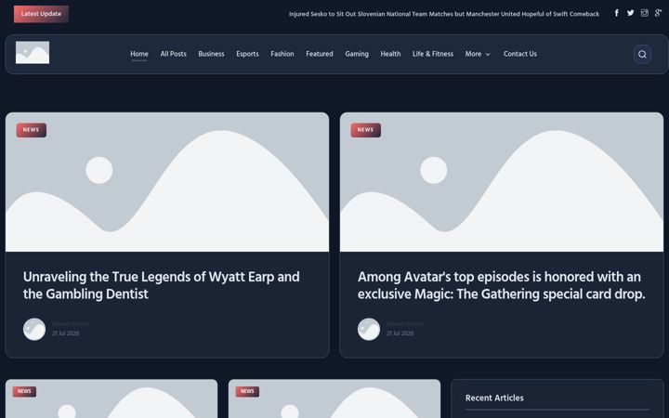Open the Avatar Magic: The Gathering article title
The image size is (669, 418).
pyautogui.click(x=502, y=285)
